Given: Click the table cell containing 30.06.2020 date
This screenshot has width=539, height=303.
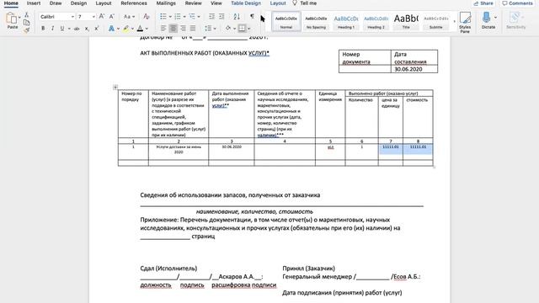Looking at the screenshot, I should coord(232,151).
